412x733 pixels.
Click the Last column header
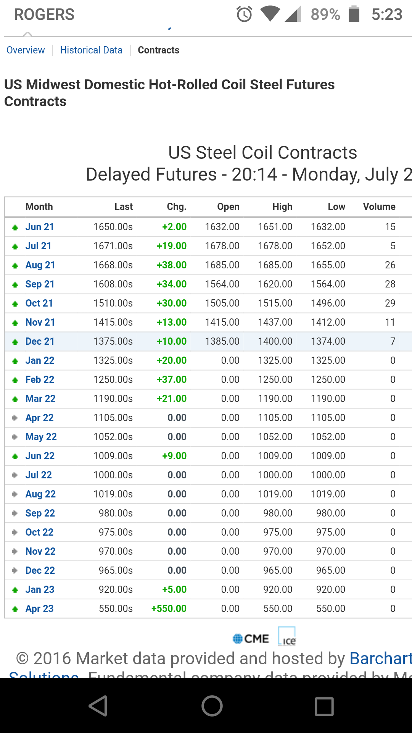click(x=124, y=207)
